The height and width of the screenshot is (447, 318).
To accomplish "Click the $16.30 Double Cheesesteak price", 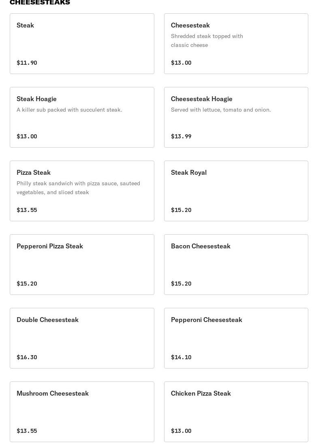I will pos(27,357).
